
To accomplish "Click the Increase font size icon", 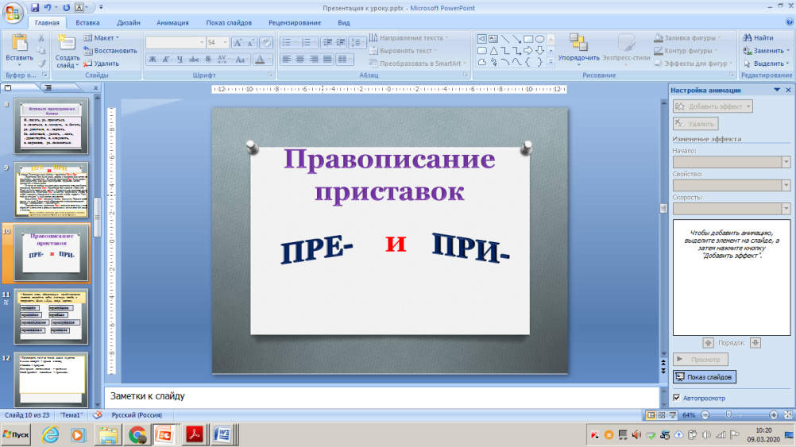I will [237, 43].
